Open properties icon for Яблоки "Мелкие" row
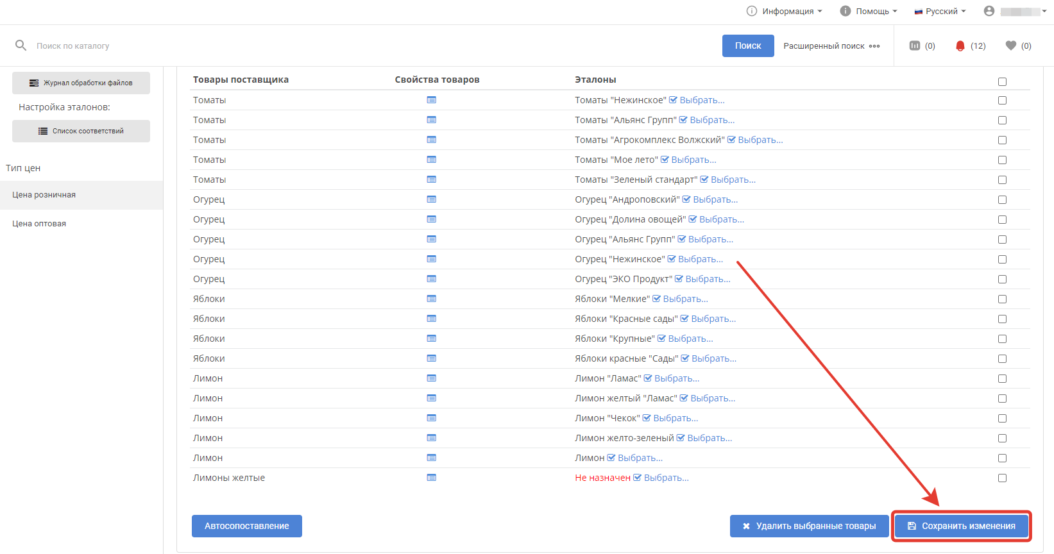The image size is (1054, 554). click(x=432, y=299)
